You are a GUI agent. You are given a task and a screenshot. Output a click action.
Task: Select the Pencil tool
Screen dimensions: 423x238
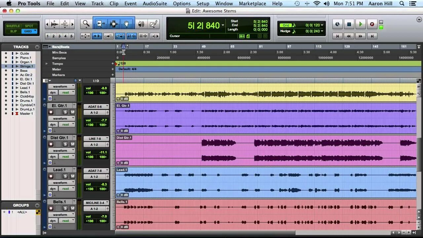click(x=154, y=24)
